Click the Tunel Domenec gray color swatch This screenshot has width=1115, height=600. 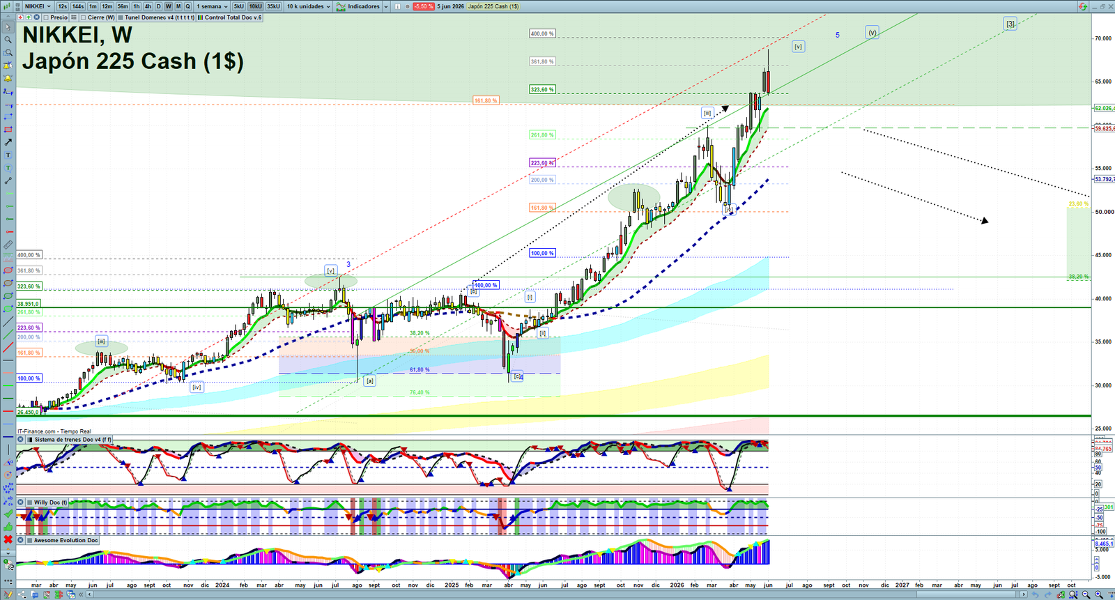click(x=121, y=17)
